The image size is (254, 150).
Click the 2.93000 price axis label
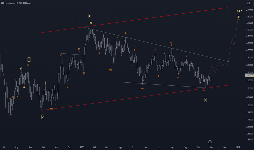(x=249, y=139)
